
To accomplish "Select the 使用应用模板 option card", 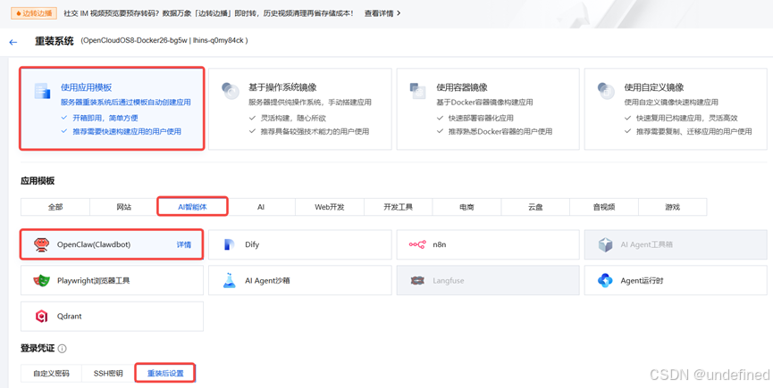I will tap(112, 109).
